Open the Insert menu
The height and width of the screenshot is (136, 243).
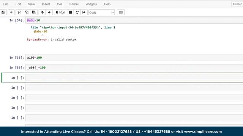point(46,4)
